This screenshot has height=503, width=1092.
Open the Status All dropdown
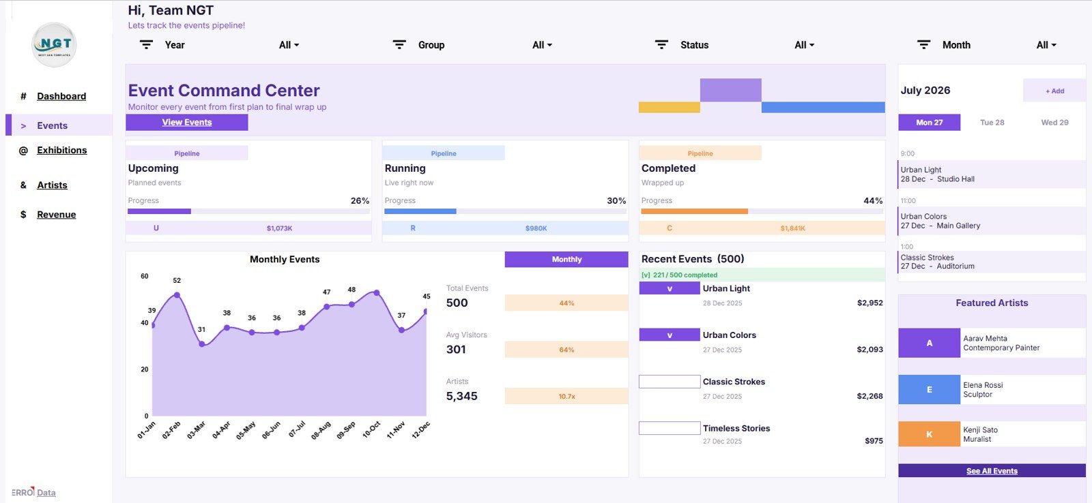click(x=804, y=45)
